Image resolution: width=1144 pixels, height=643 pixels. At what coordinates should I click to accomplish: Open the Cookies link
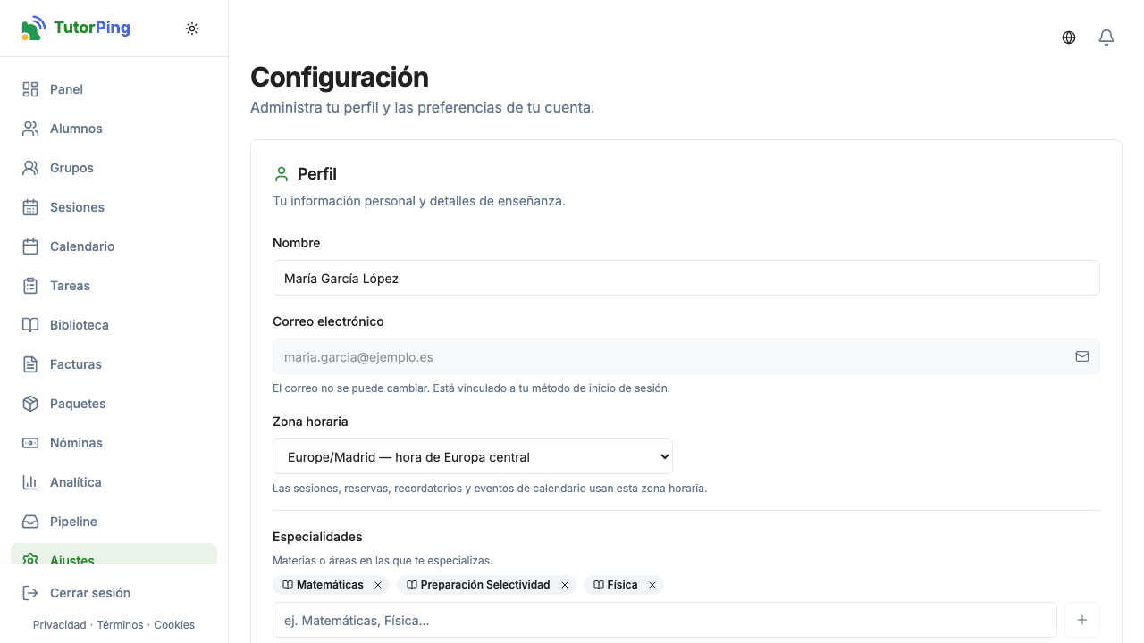click(x=174, y=625)
